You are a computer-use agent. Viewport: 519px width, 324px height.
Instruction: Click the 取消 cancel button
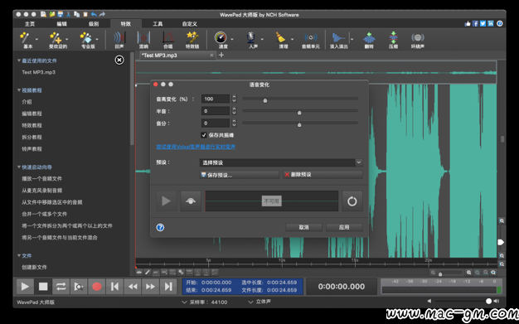point(303,227)
